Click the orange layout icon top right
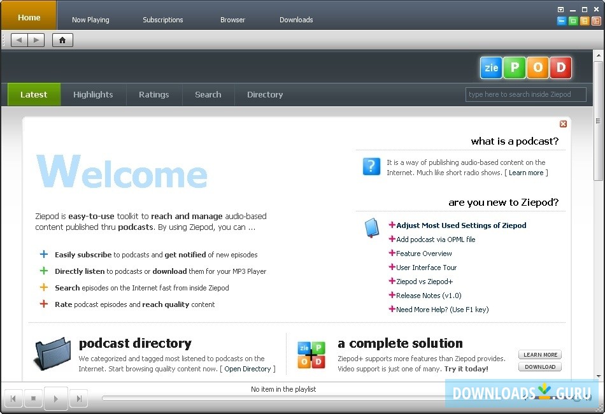Screen dimensions: 605x414 pyautogui.click(x=585, y=21)
